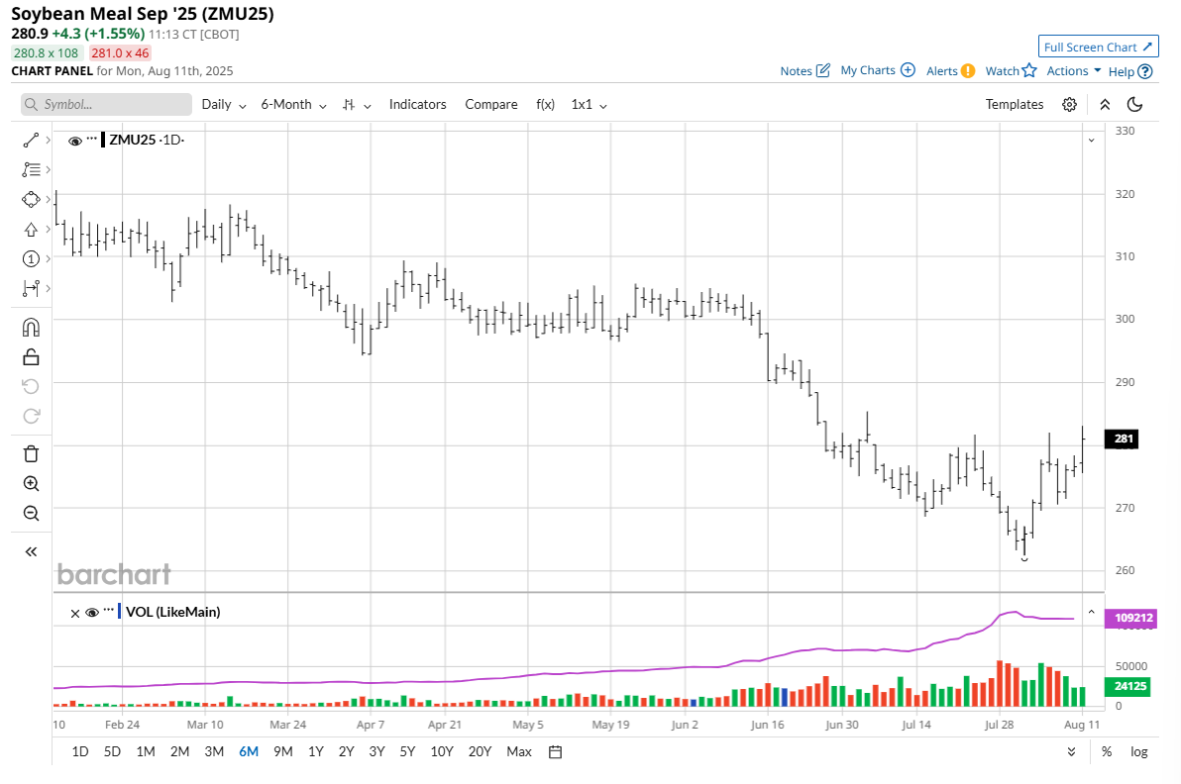This screenshot has height=784, width=1181.
Task: Toggle the drawings lock icon
Action: [31, 357]
